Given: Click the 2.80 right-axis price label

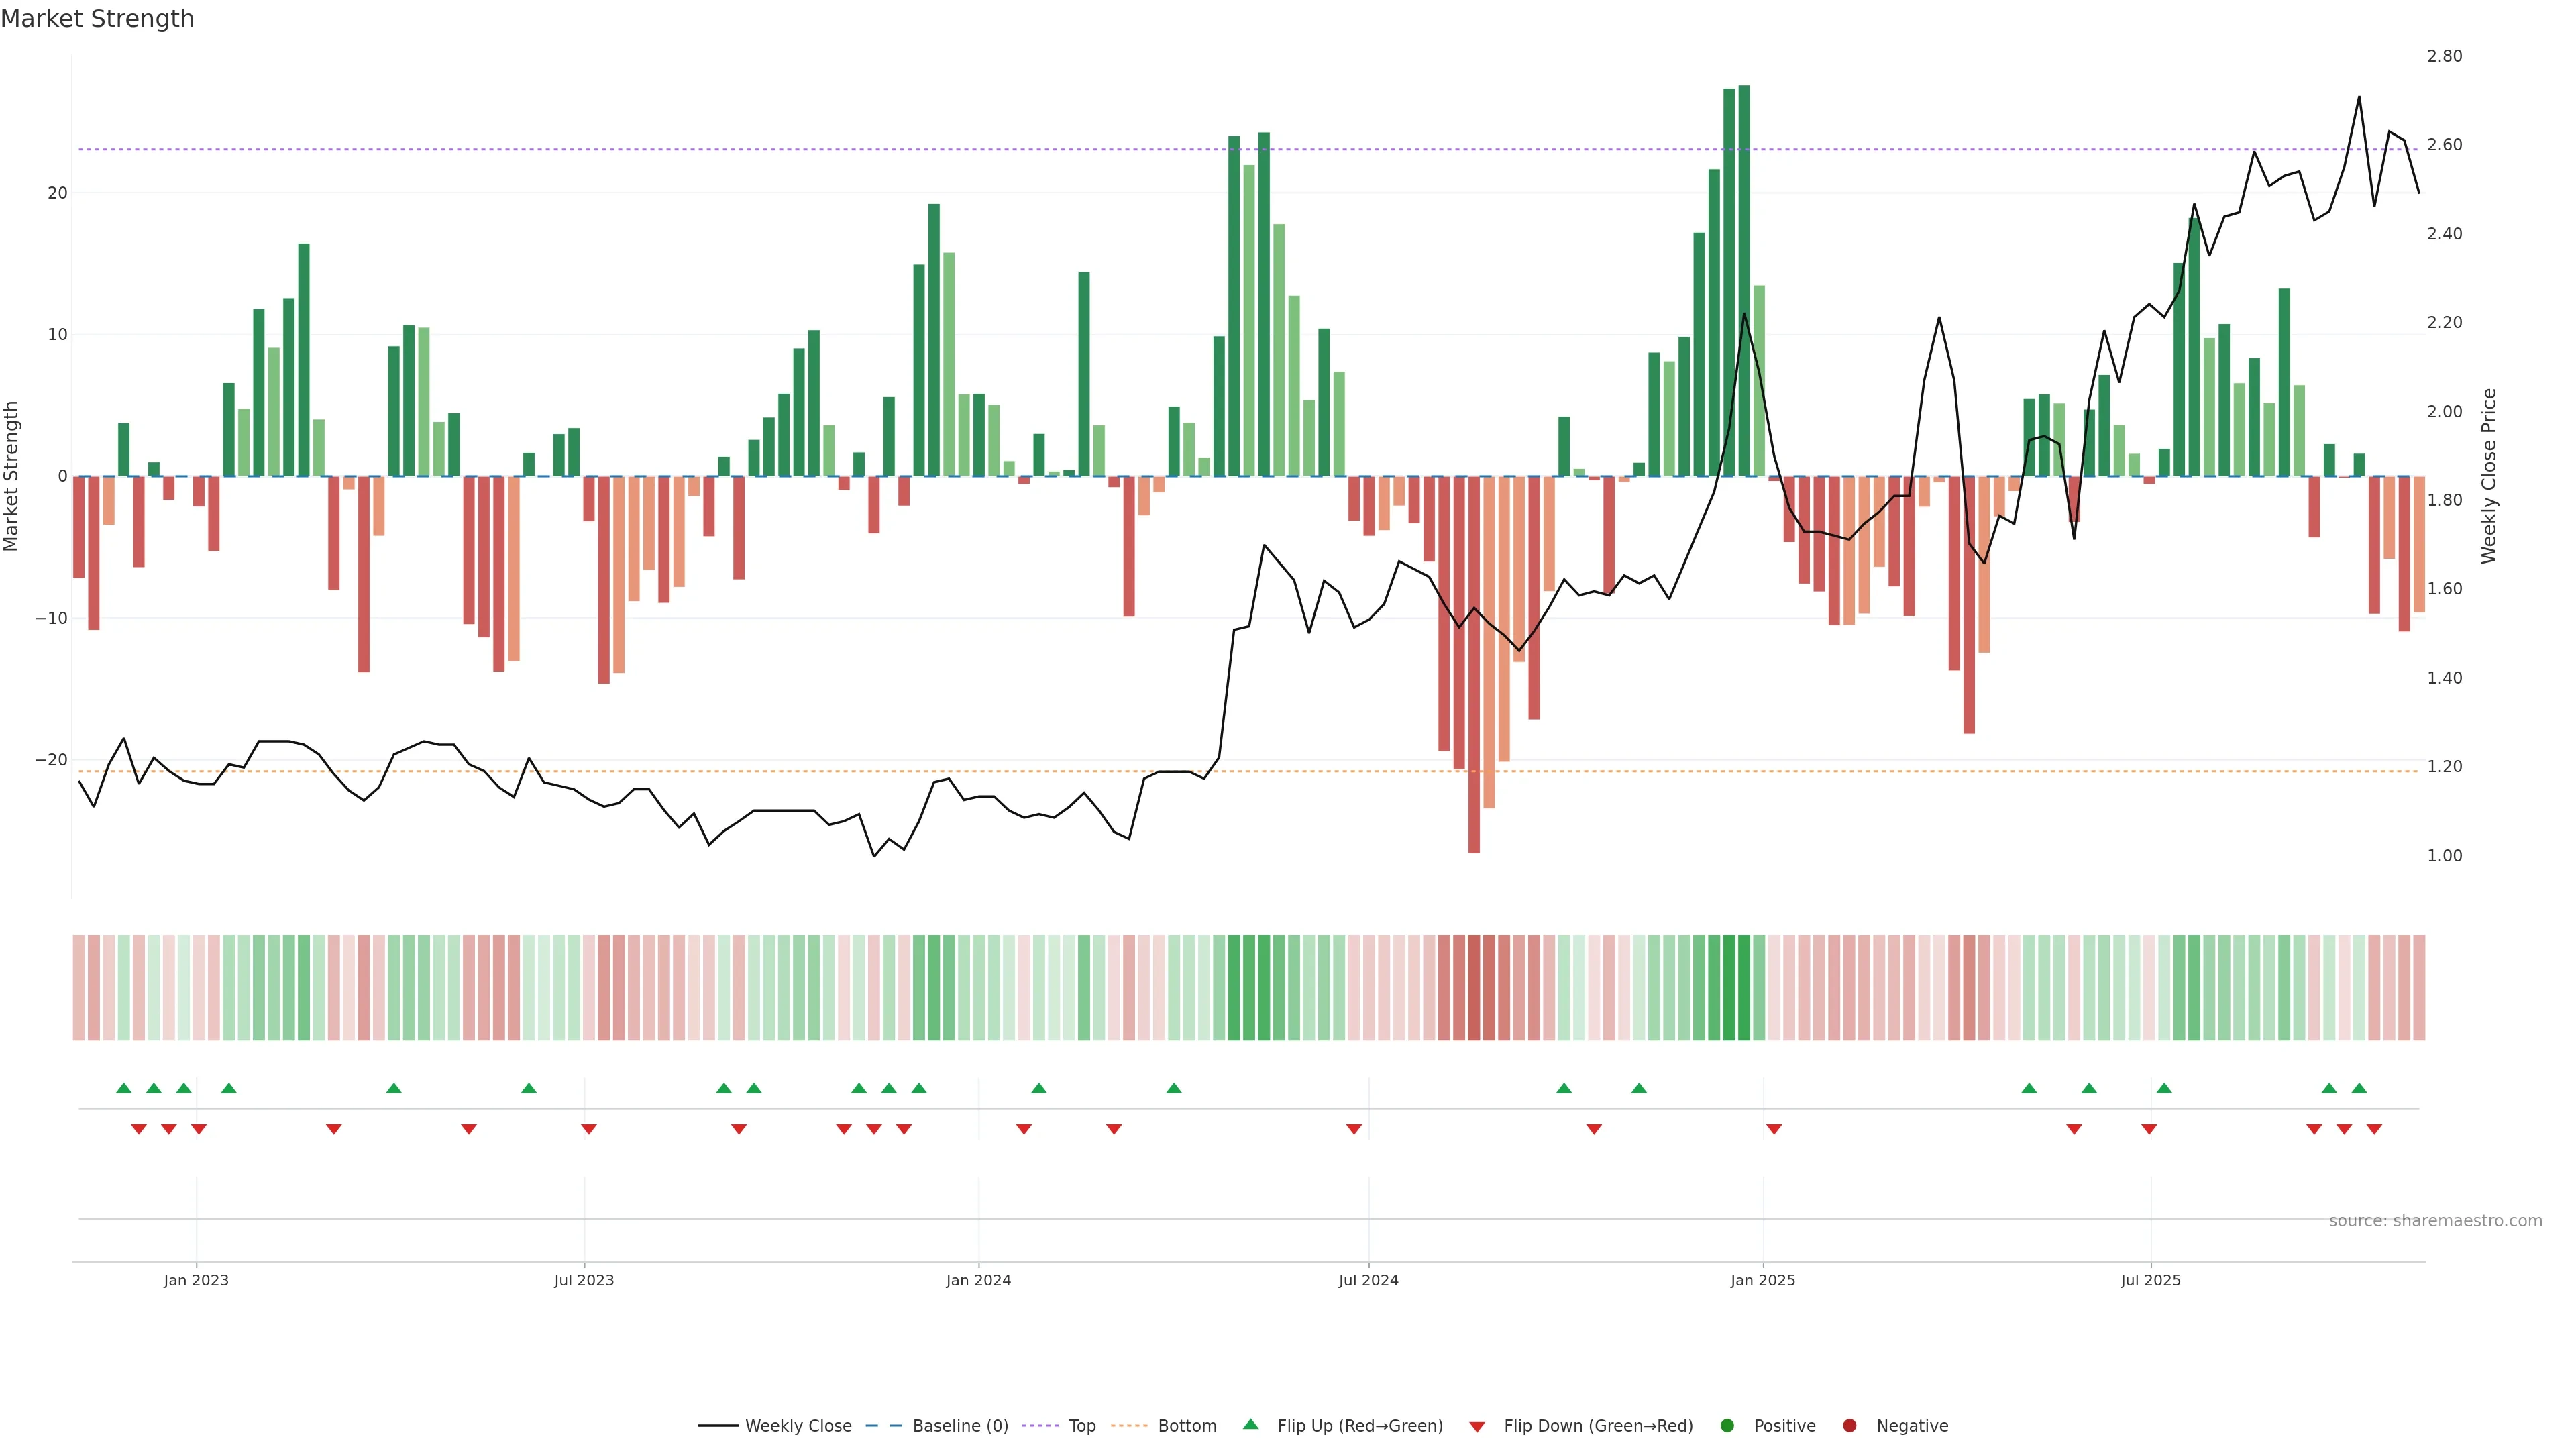Looking at the screenshot, I should tap(2444, 56).
